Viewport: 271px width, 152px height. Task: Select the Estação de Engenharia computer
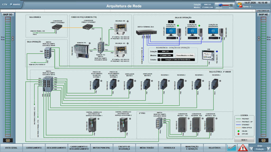pos(216,33)
